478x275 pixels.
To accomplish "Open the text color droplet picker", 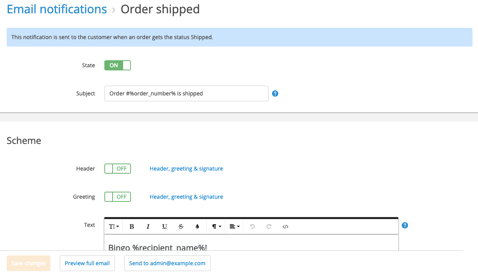I will tap(197, 226).
